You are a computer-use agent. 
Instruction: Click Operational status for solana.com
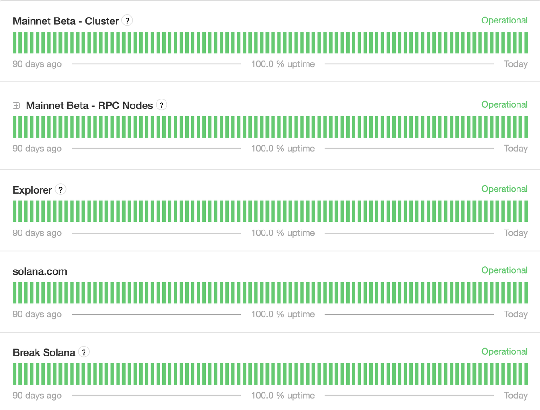(504, 270)
